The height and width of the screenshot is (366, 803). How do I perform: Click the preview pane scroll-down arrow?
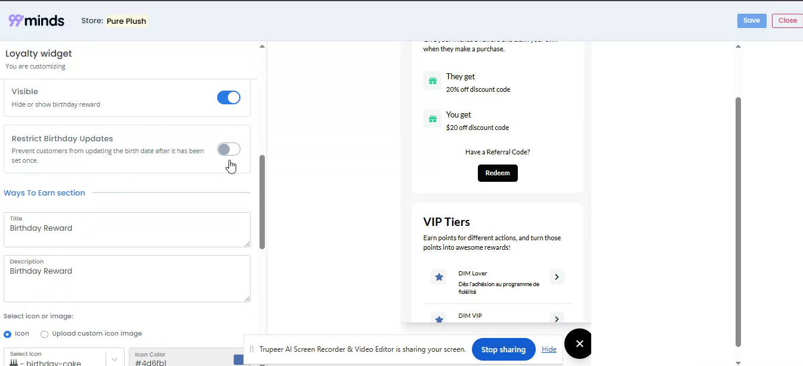[x=738, y=362]
